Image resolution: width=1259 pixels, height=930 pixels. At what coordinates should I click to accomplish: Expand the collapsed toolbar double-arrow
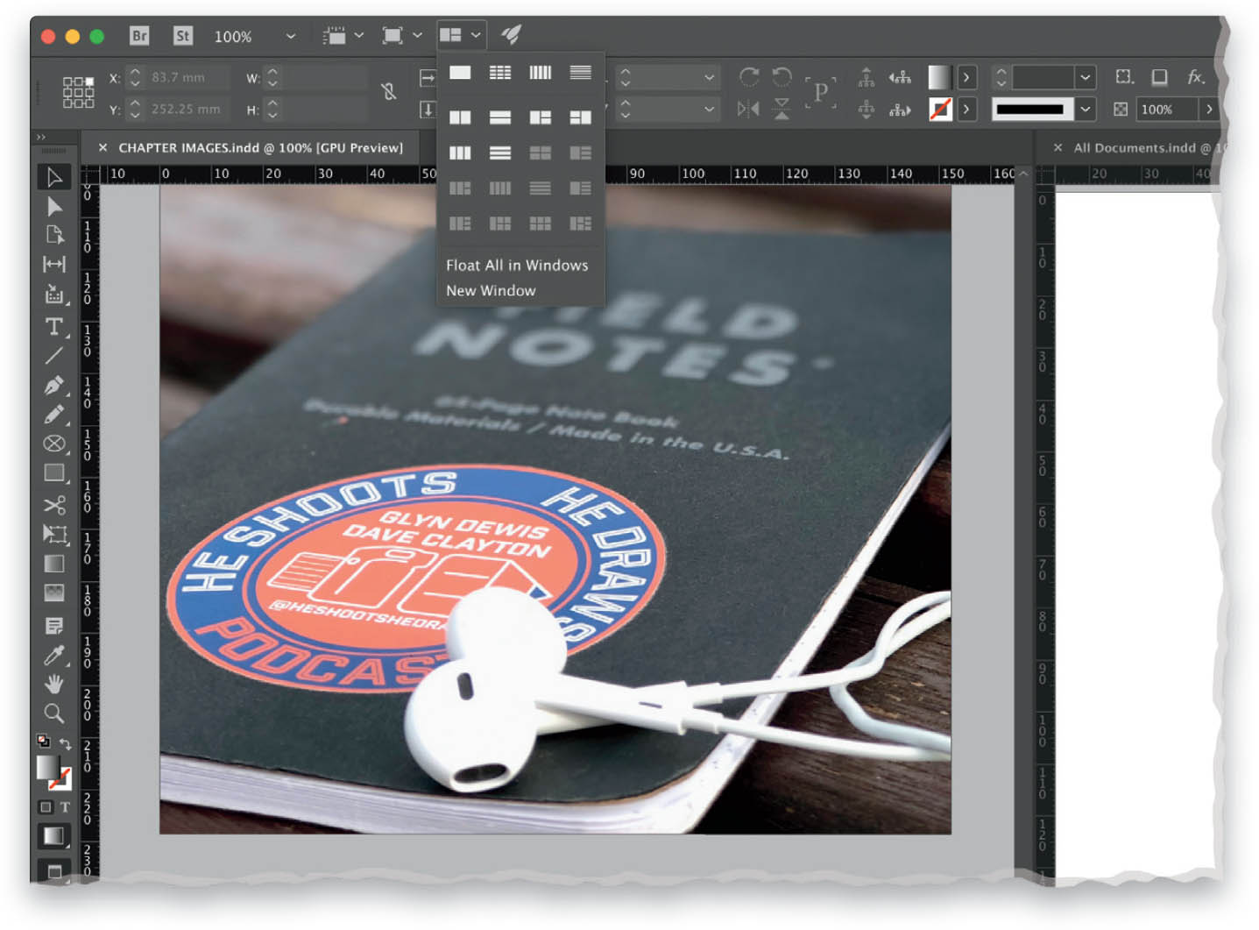tap(40, 138)
